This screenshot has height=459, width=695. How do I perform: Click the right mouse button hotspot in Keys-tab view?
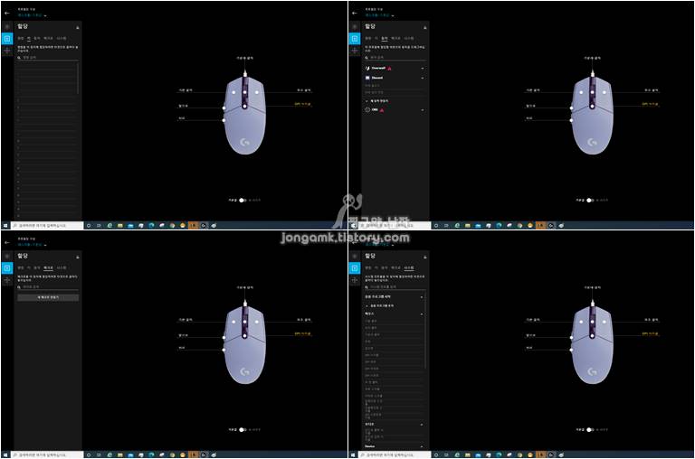257,92
